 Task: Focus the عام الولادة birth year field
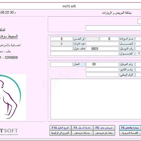[x=109, y=39]
